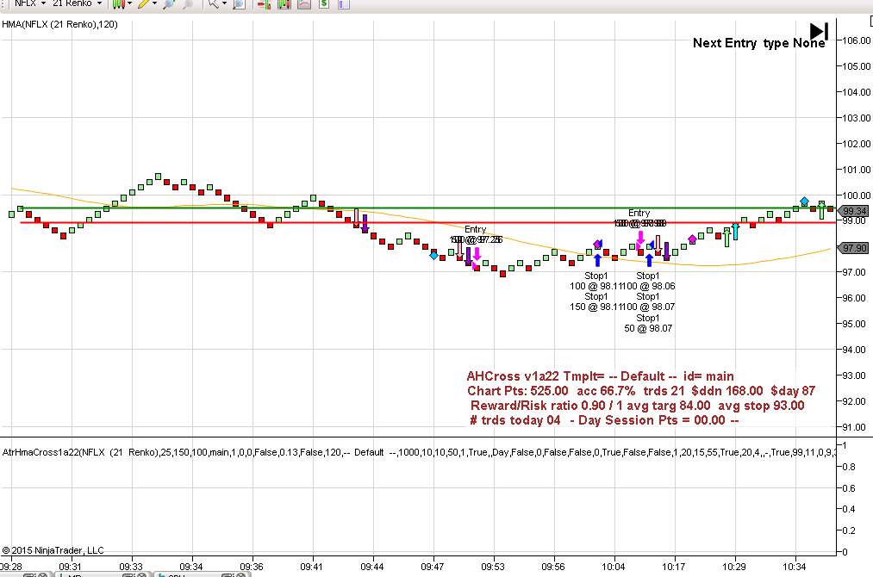Click the magenta down arrow under first Entry label
Viewport: 873px width, 577px height.
477,254
